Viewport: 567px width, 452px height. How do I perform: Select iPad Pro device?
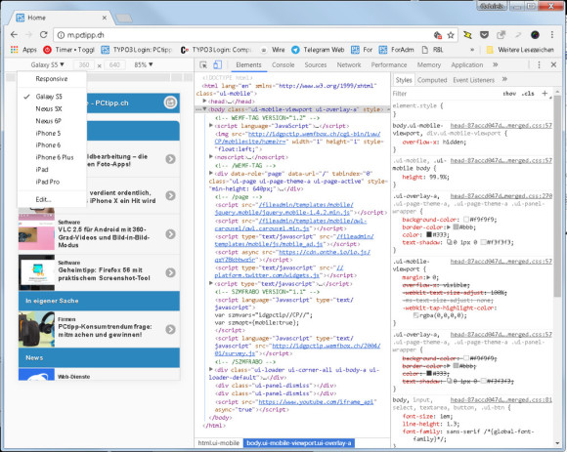pos(52,182)
